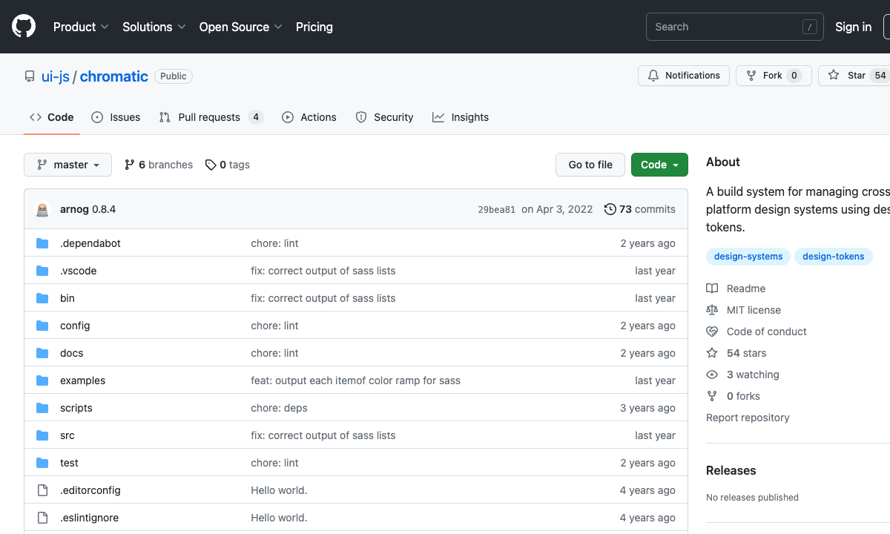This screenshot has height=534, width=890.
Task: Open the examples folder
Action: coord(82,380)
